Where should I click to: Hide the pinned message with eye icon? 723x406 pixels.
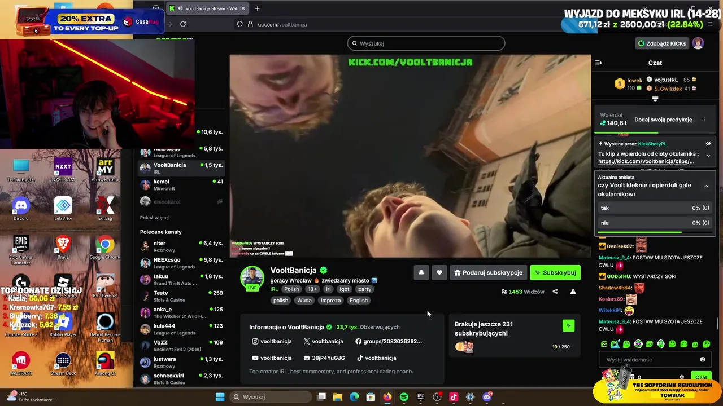(x=708, y=144)
